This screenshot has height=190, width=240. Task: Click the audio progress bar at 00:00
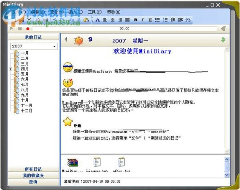click(124, 28)
